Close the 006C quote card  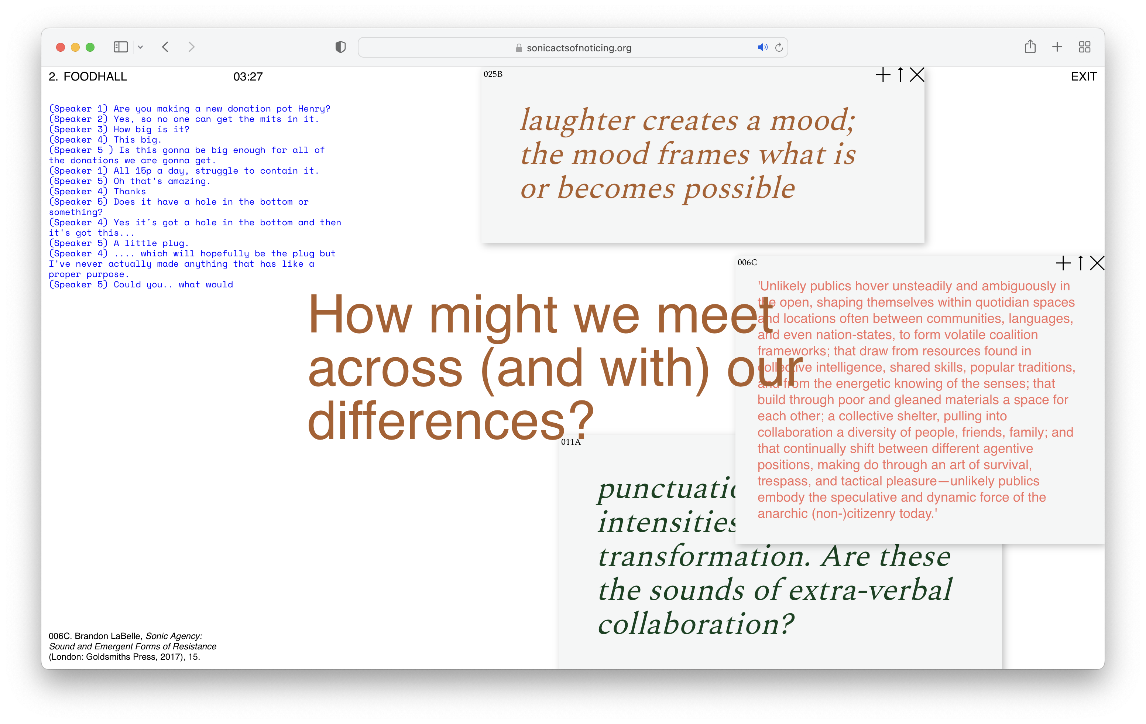(1097, 263)
